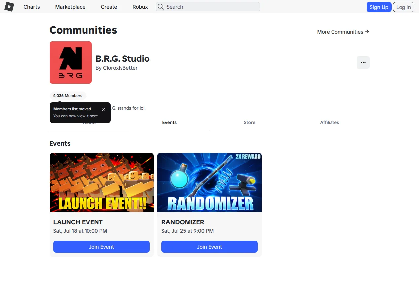Switch to the Store tab
Image resolution: width=419 pixels, height=281 pixels.
[x=249, y=123]
